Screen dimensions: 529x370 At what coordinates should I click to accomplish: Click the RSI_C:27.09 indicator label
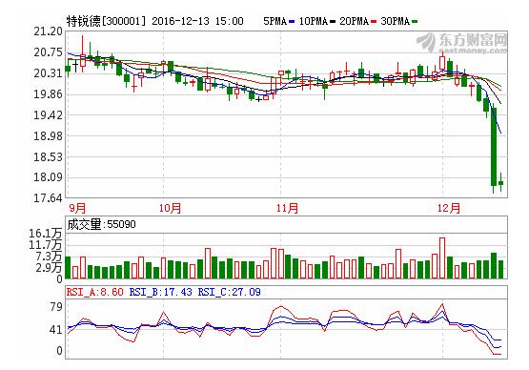coord(230,292)
